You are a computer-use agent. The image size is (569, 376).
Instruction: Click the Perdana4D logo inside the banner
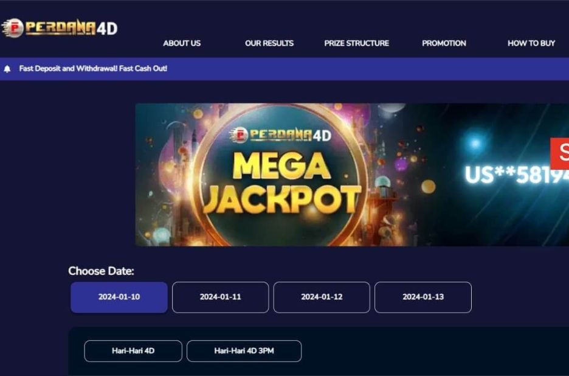pos(281,134)
